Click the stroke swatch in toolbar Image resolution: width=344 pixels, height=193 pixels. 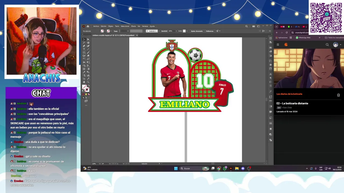point(87,89)
